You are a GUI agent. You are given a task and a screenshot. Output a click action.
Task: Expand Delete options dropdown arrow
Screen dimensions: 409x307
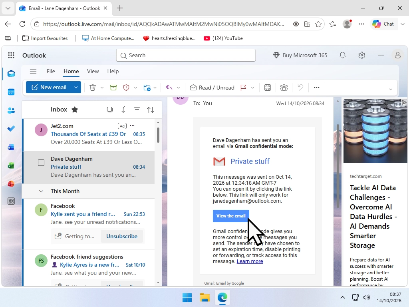click(102, 88)
